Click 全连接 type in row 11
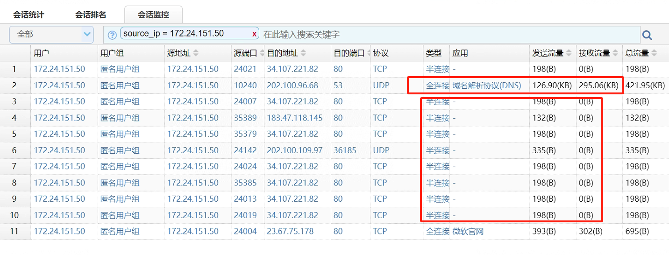 [437, 231]
